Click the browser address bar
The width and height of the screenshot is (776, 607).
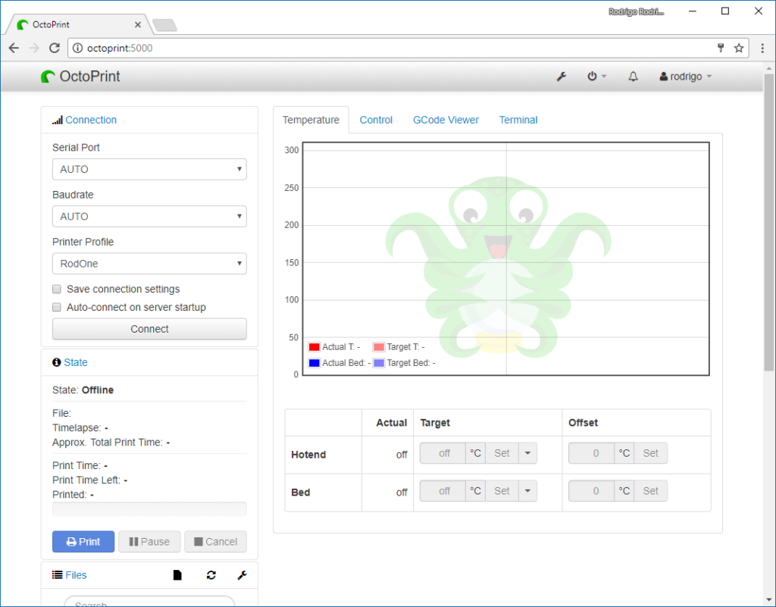396,48
